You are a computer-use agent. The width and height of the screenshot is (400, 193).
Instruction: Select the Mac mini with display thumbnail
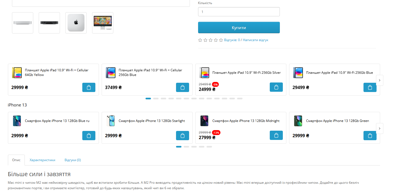click(103, 23)
